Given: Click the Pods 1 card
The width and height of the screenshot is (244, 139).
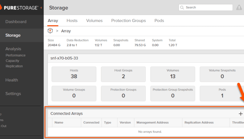Looking at the screenshot, I should coord(222,93).
